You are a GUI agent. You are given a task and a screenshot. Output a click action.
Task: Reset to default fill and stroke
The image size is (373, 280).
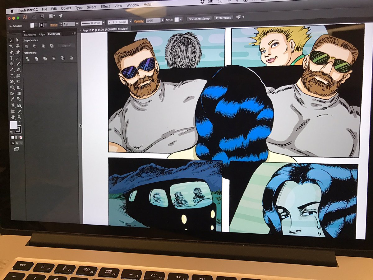point(11,132)
